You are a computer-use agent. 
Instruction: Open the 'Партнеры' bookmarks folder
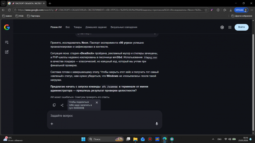[33, 16]
